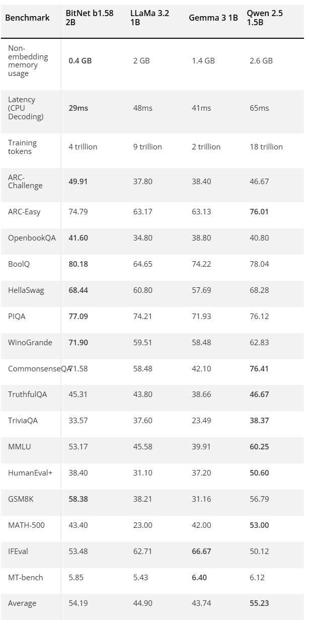Click the Qwen 2.5 1.5B column header
309x628 pixels.
tap(265, 18)
